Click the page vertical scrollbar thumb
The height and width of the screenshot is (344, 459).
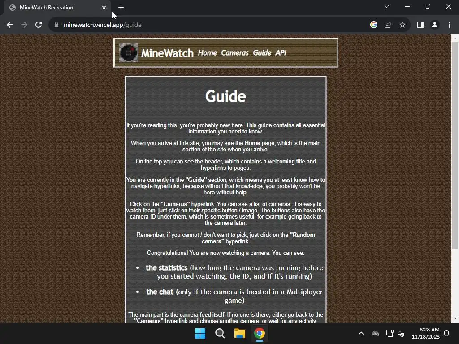(x=455, y=146)
